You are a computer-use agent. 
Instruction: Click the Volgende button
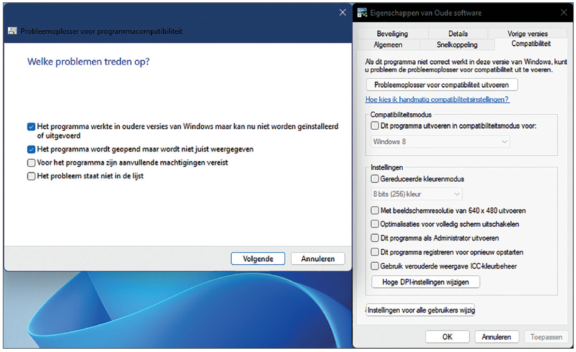coord(258,259)
